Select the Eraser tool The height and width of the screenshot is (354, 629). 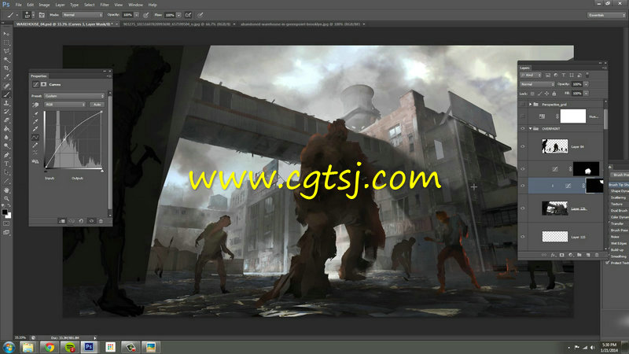(x=6, y=120)
